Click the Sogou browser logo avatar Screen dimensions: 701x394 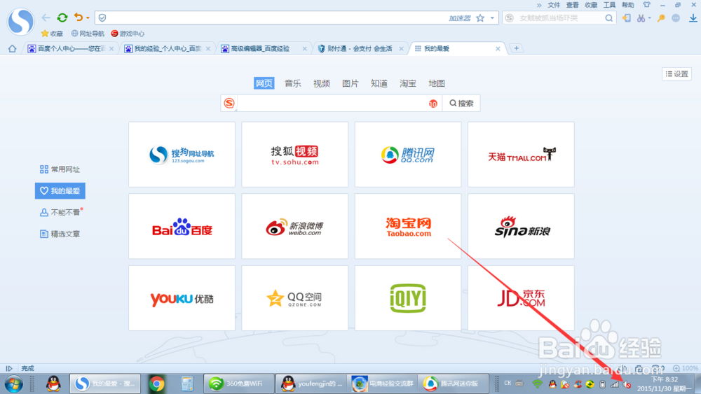[x=20, y=21]
